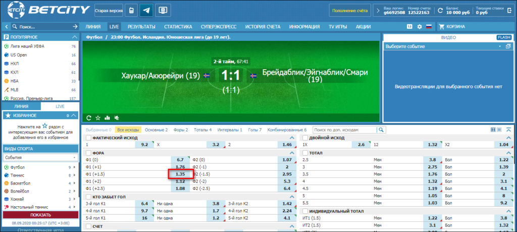
Task: Toggle sound on match tracker
Action: coord(116,117)
